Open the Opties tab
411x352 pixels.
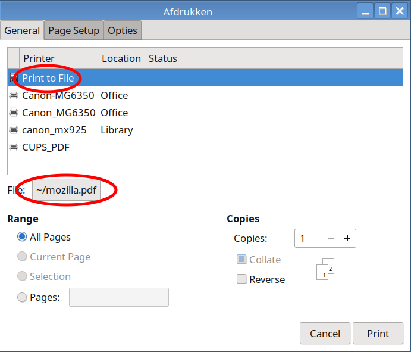point(123,30)
